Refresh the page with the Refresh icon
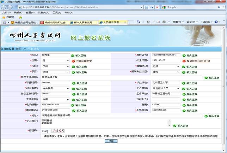 coord(152,7)
